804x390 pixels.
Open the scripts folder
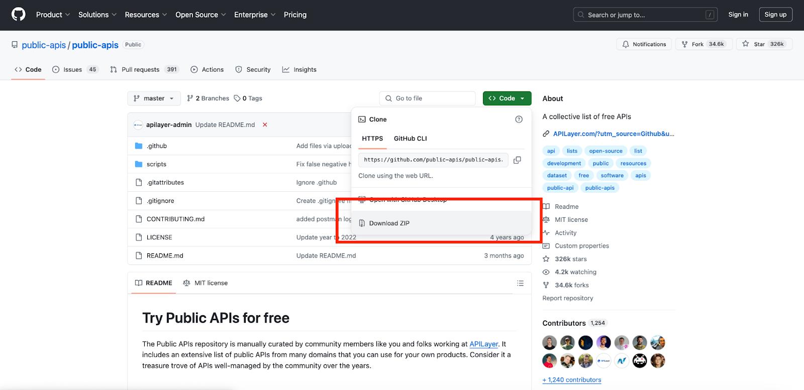point(156,164)
